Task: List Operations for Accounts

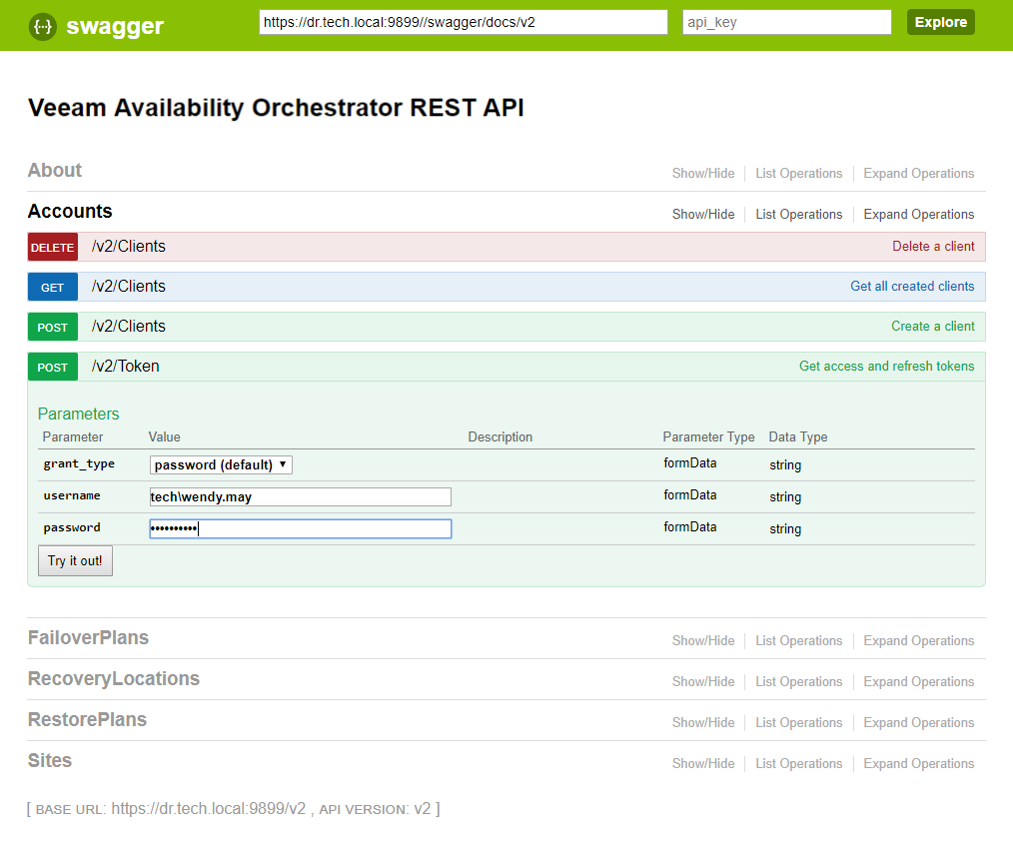Action: pos(798,214)
